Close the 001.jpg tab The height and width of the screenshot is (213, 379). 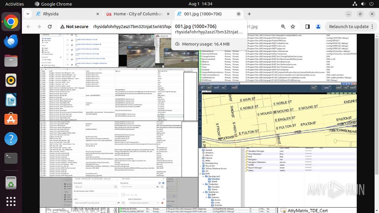click(239, 14)
